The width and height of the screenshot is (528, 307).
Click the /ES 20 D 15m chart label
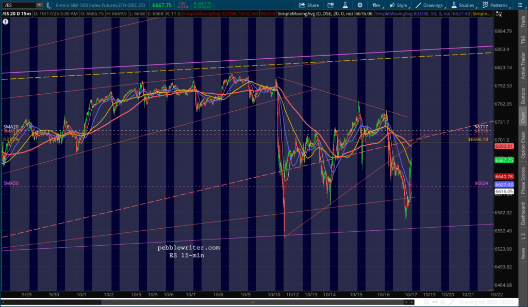coord(16,14)
